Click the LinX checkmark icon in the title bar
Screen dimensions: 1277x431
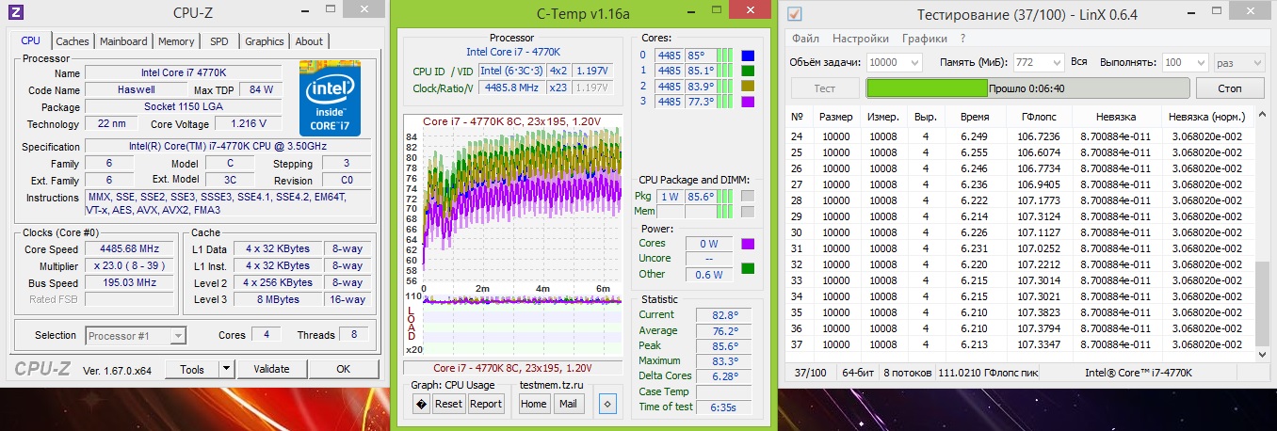pyautogui.click(x=794, y=13)
